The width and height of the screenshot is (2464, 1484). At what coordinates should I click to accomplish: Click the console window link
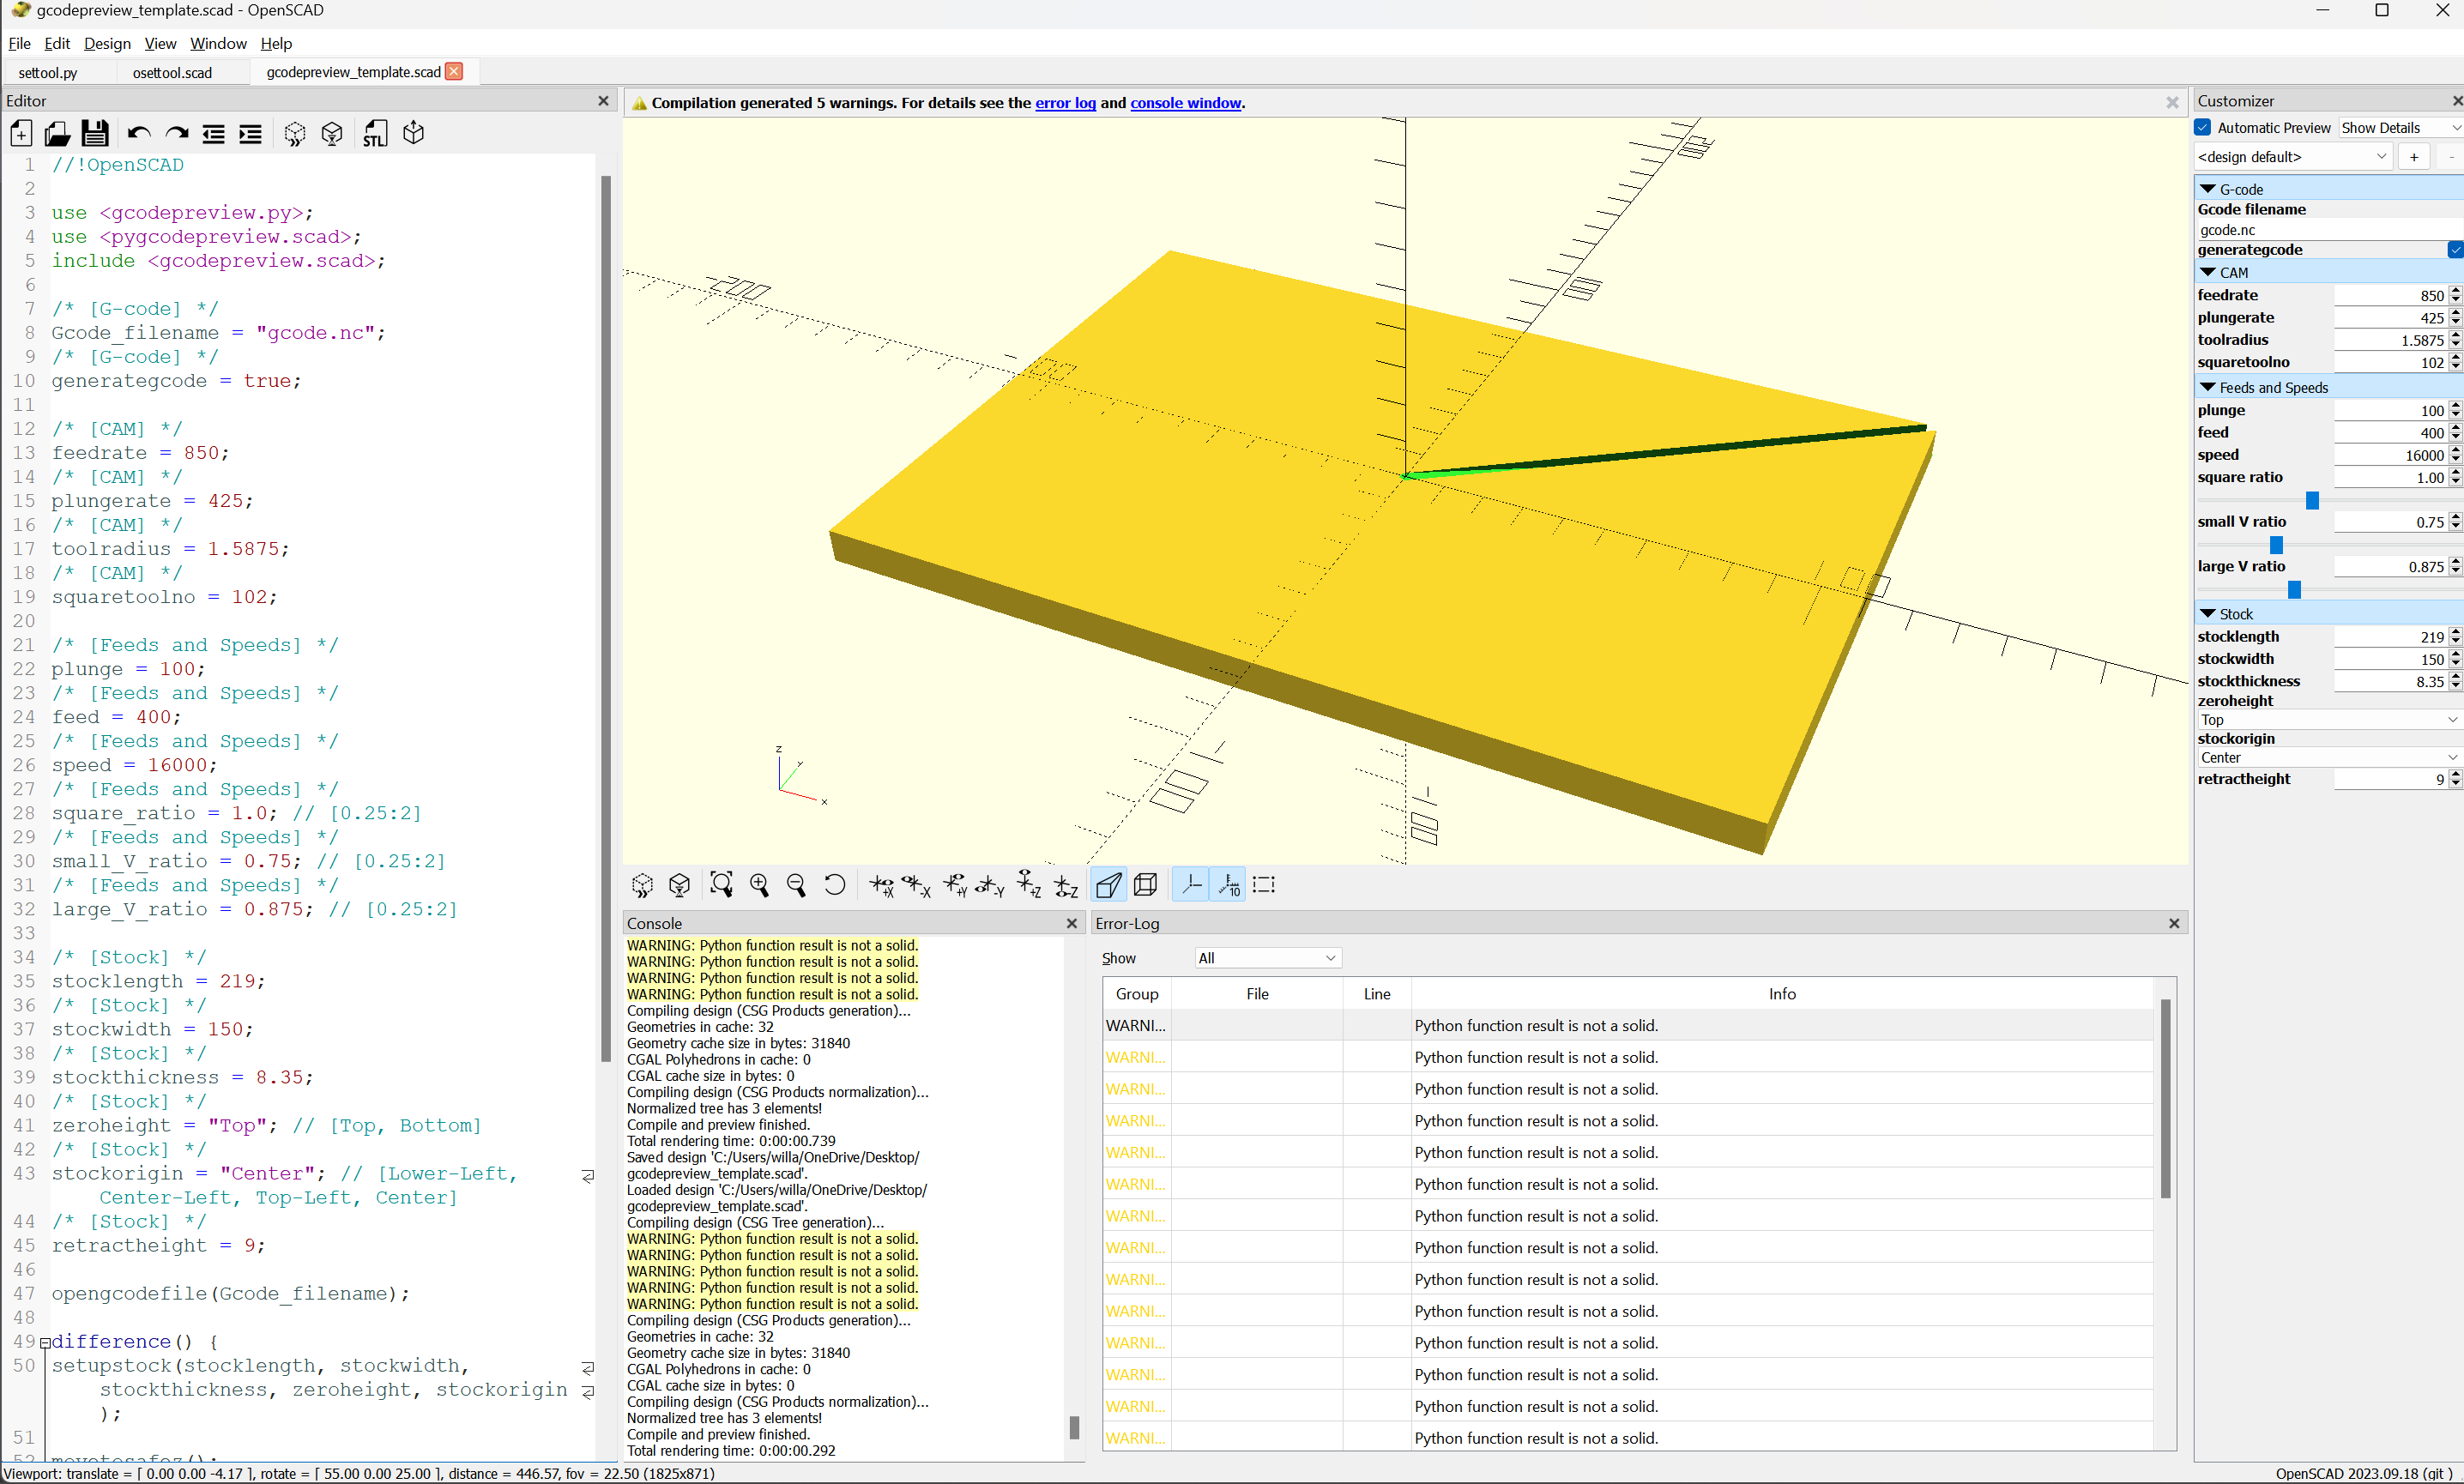click(x=1185, y=103)
